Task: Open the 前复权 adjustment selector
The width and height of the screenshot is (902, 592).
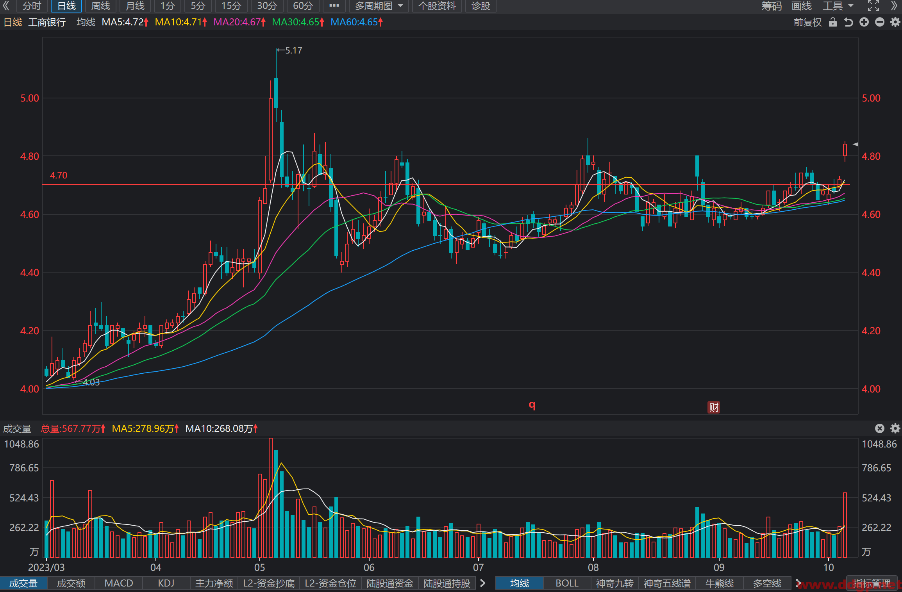Action: [x=807, y=22]
